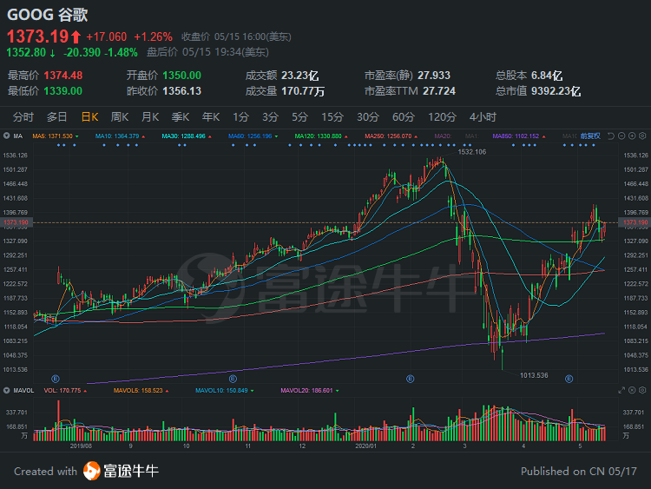The image size is (651, 489).
Task: Zoom out the chart with minus icon
Action: point(621,136)
